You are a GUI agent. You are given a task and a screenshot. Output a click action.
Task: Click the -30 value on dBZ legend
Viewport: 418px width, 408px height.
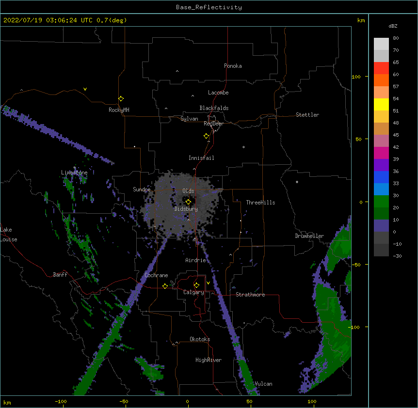(x=397, y=256)
